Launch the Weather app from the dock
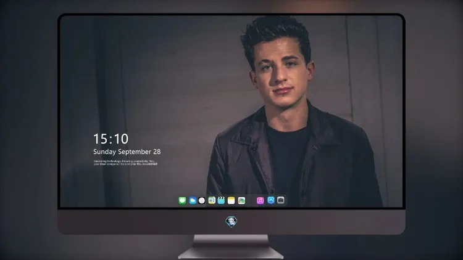Viewport: 463px width, 260px height. click(x=193, y=200)
